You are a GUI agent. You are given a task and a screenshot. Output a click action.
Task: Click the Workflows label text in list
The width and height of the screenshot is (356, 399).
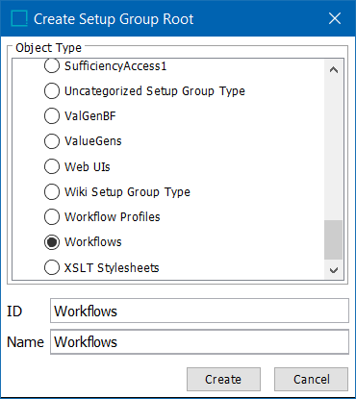(x=93, y=242)
